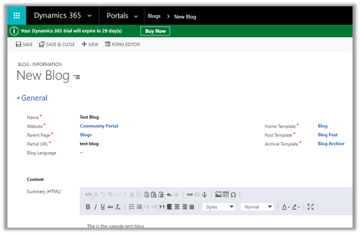Insert a table into the summary
Screen dimensions: 360x234
click(x=226, y=194)
